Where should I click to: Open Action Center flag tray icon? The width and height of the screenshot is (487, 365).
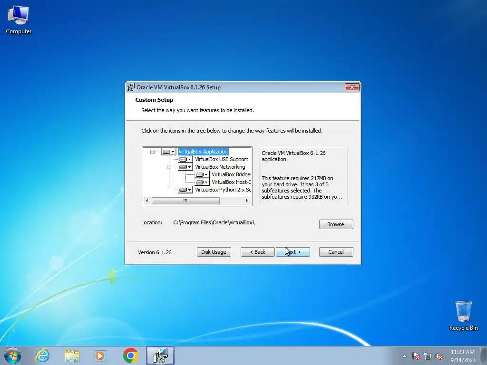click(x=416, y=356)
